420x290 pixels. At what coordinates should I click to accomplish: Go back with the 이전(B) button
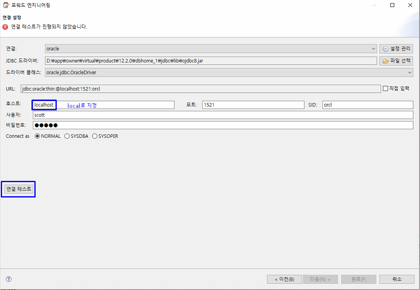285,279
